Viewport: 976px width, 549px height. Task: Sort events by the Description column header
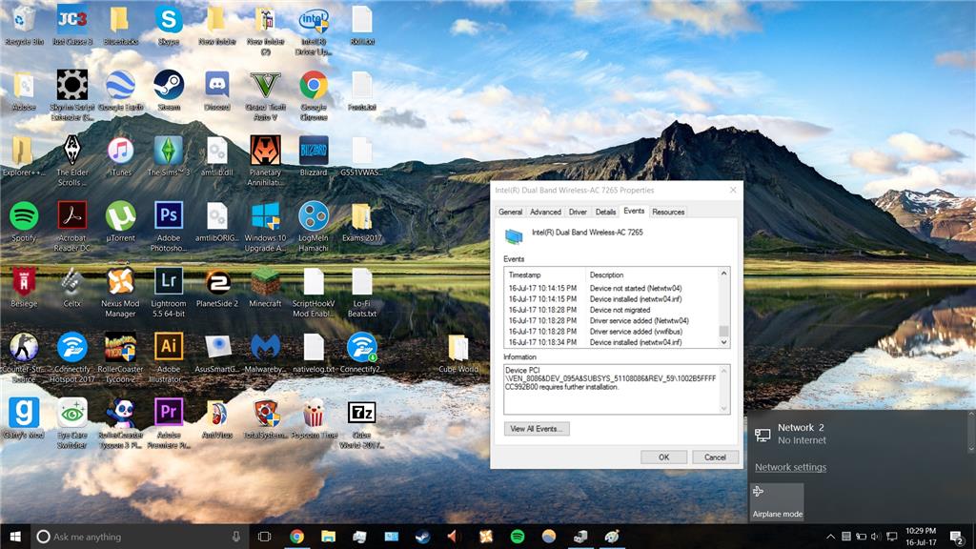[x=652, y=274]
